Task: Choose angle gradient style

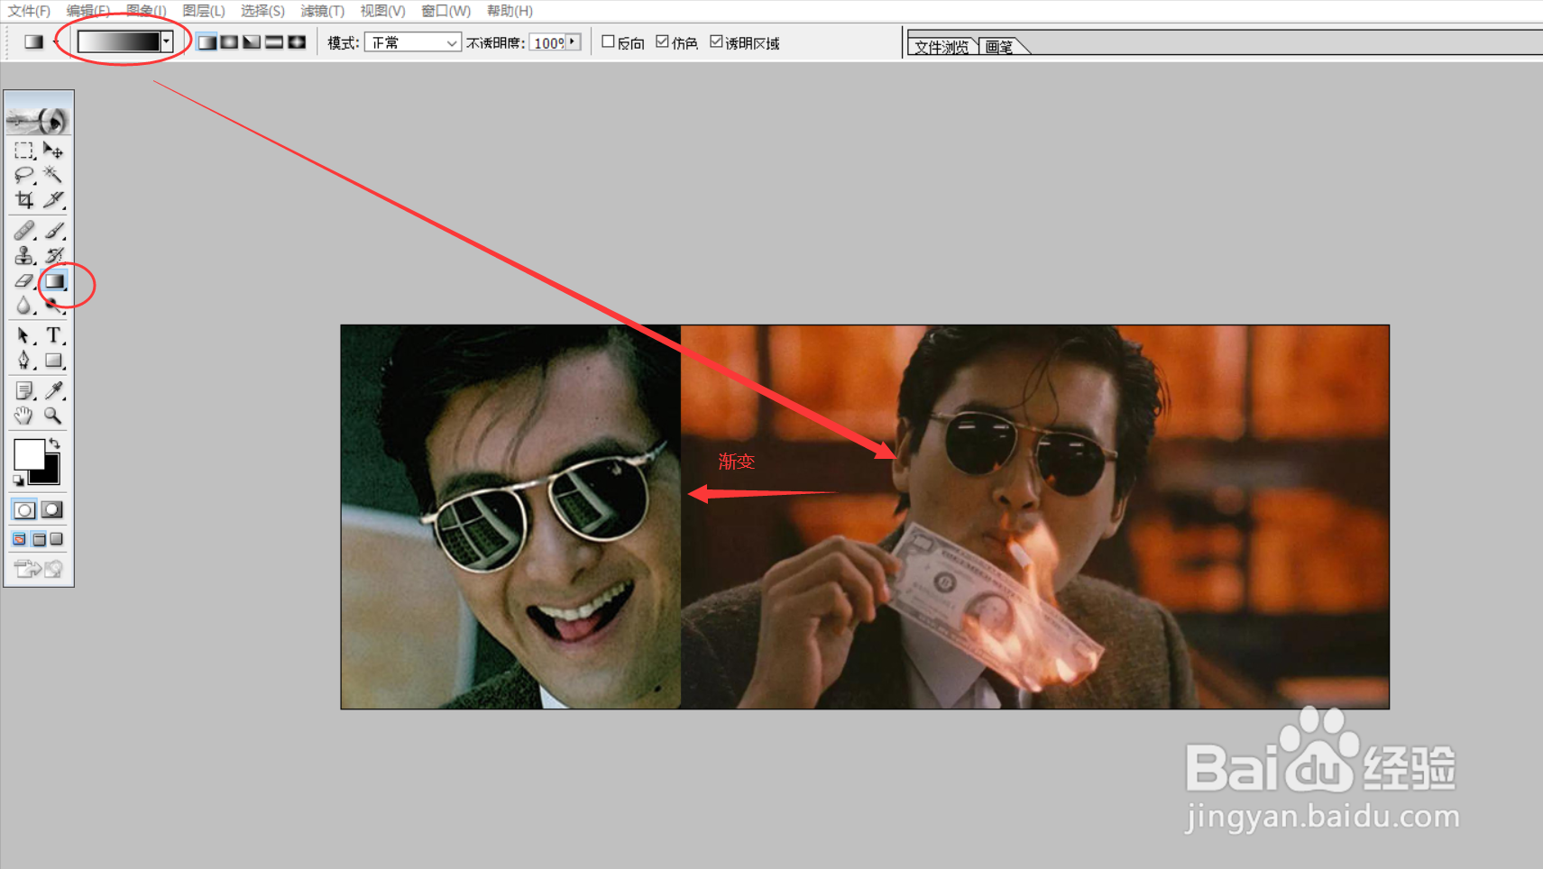Action: [252, 42]
